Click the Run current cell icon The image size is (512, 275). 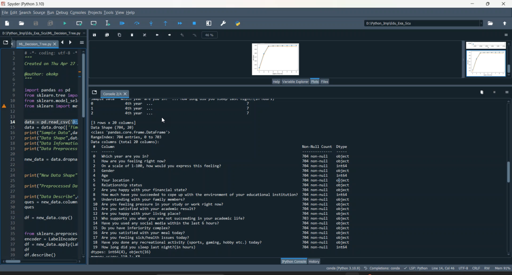point(79,24)
